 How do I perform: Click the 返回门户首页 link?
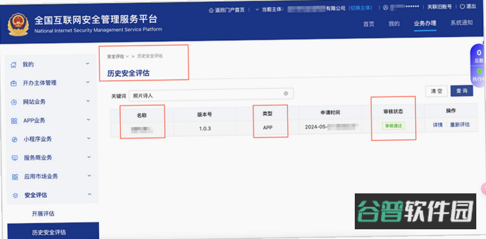click(x=230, y=10)
